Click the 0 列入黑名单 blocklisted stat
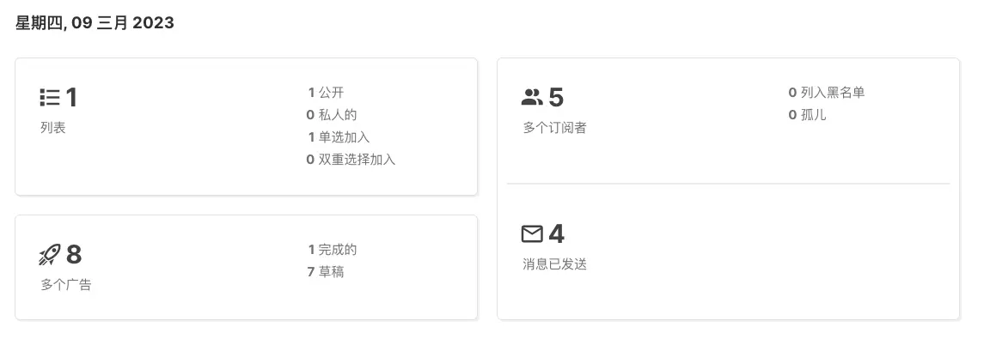Image resolution: width=990 pixels, height=339 pixels. [x=827, y=93]
